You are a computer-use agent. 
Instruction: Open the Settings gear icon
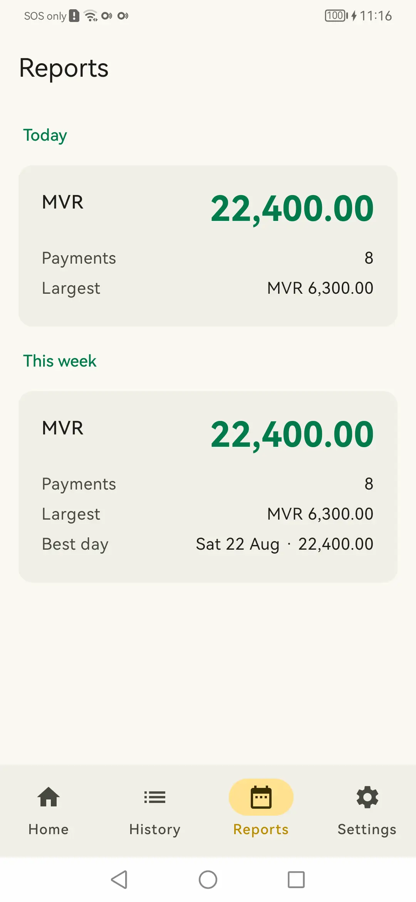pyautogui.click(x=367, y=797)
